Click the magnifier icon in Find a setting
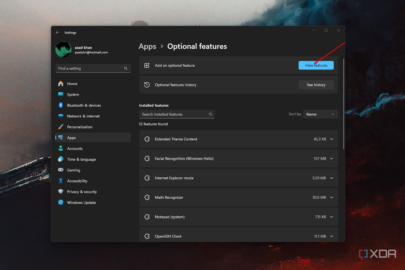This screenshot has width=405, height=270. 126,68
